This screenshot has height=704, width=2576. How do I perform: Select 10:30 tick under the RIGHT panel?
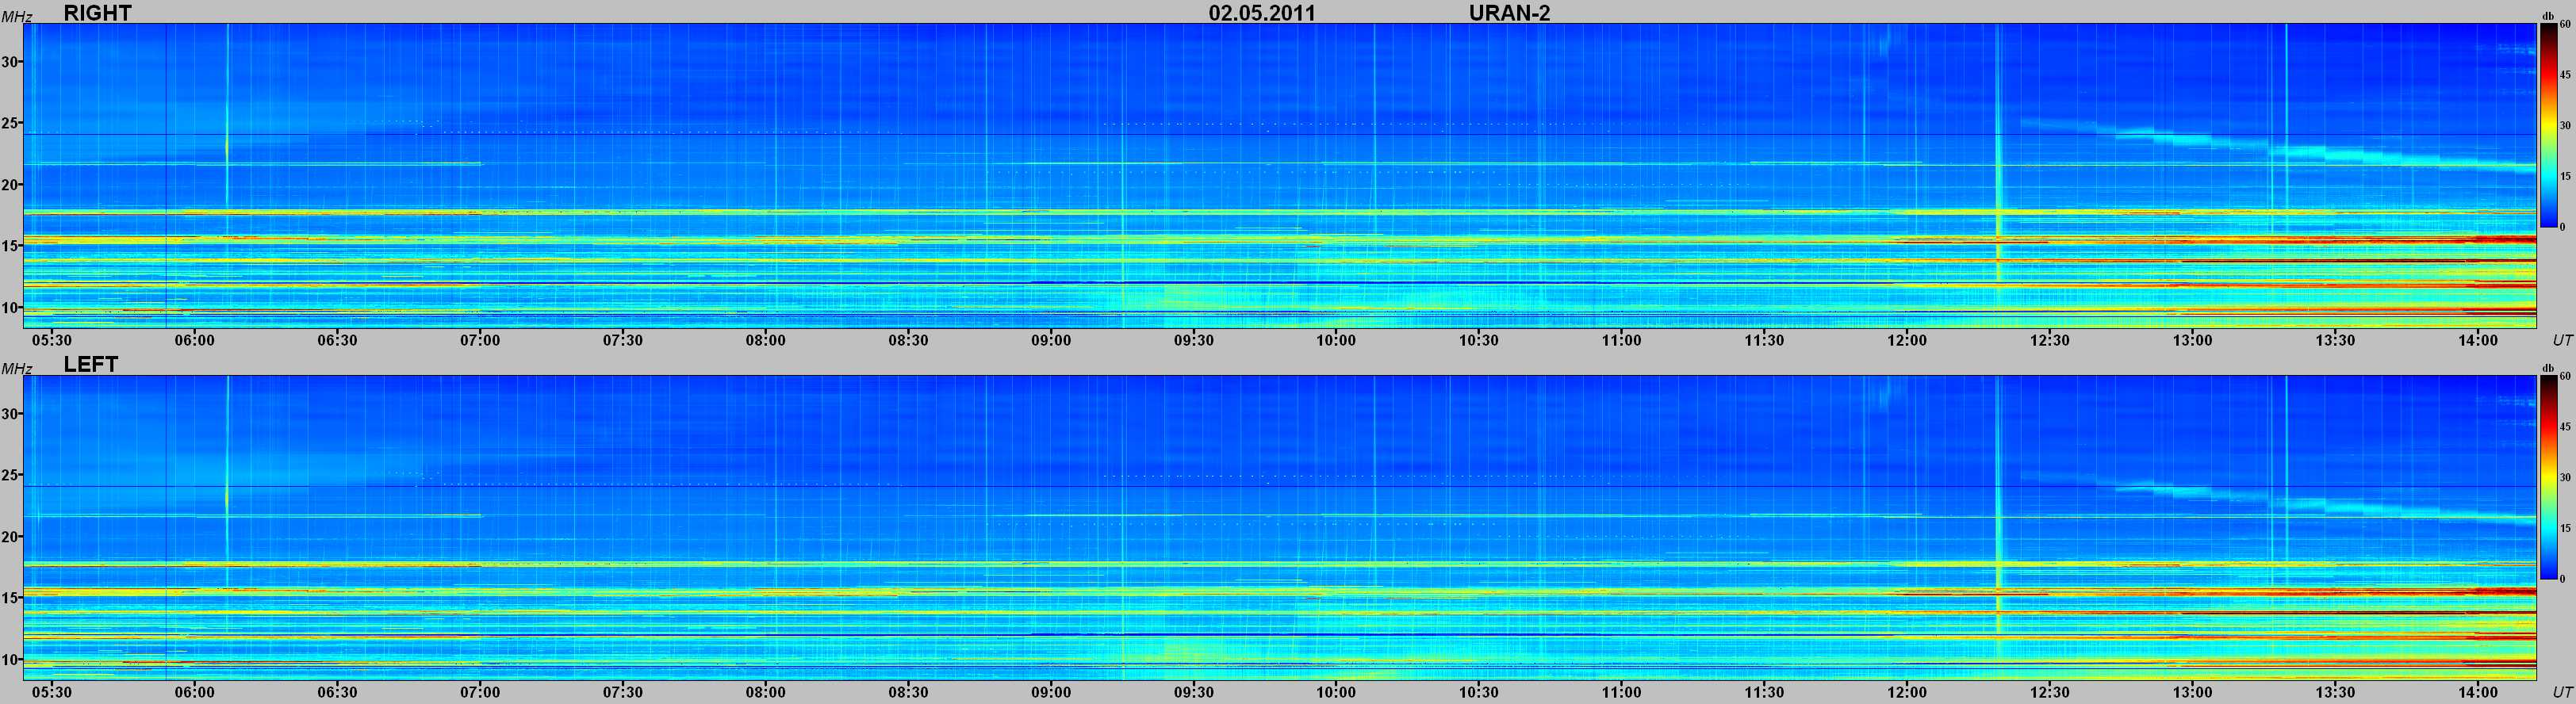[x=1479, y=340]
